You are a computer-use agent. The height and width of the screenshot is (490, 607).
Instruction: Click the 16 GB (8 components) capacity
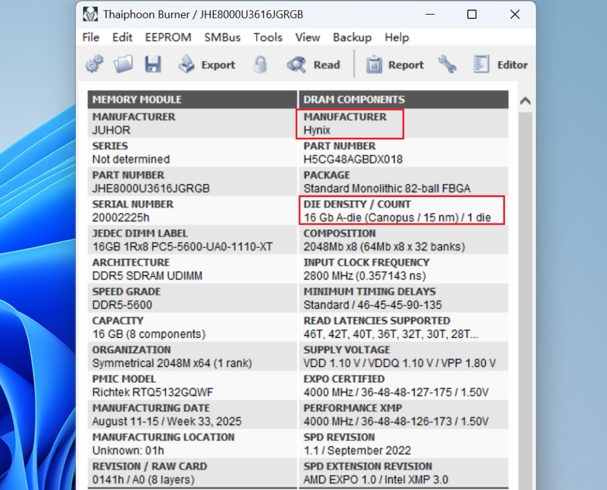pyautogui.click(x=149, y=334)
